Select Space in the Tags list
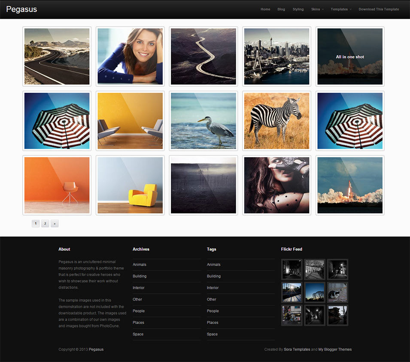 click(x=212, y=334)
